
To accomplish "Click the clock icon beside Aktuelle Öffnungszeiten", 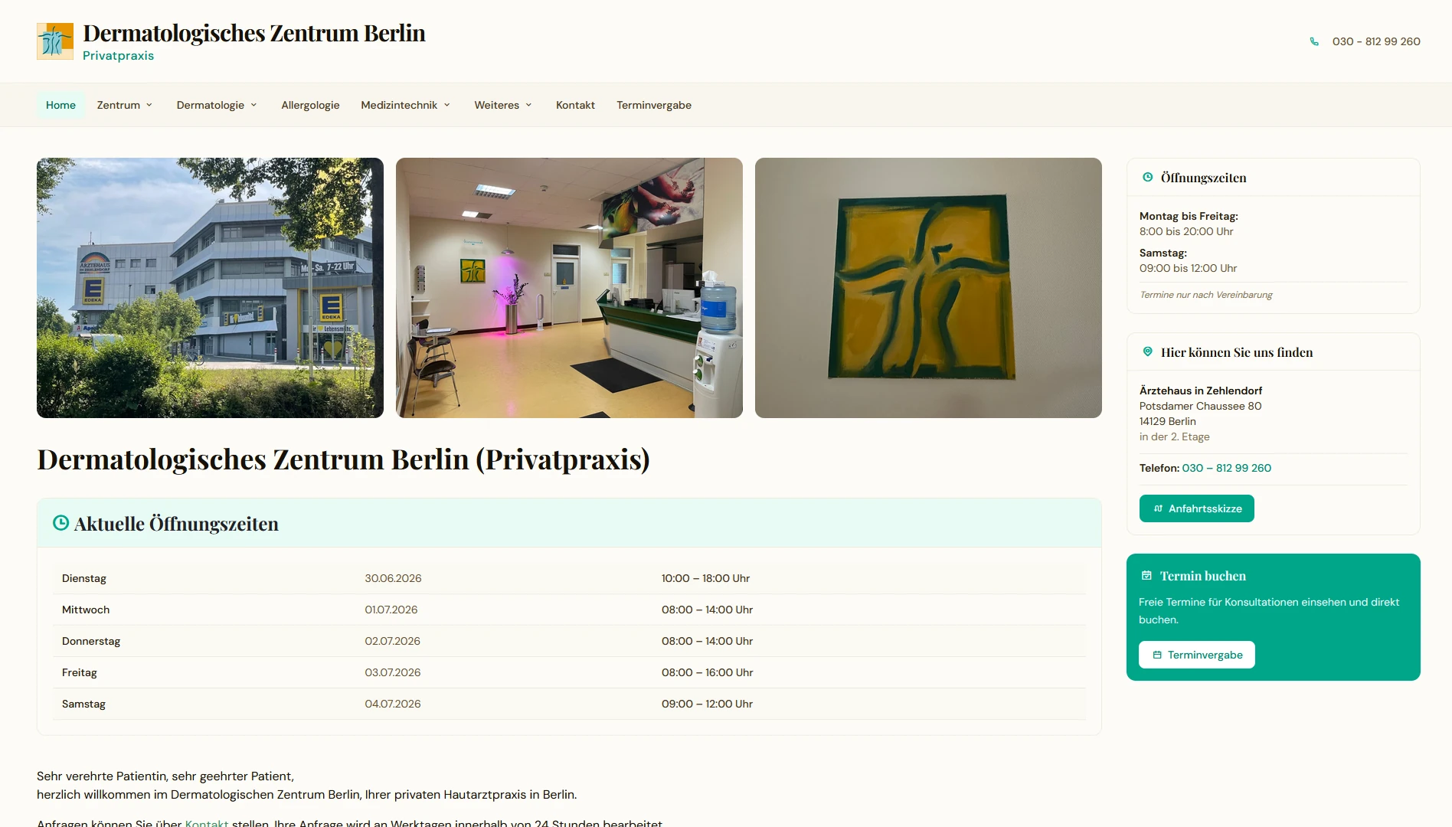I will 60,523.
